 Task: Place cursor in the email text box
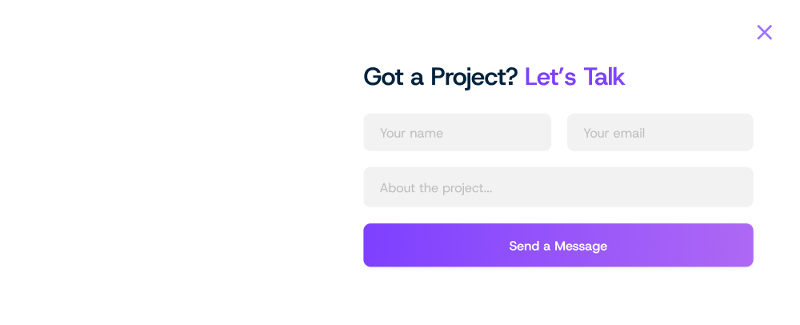click(x=660, y=132)
